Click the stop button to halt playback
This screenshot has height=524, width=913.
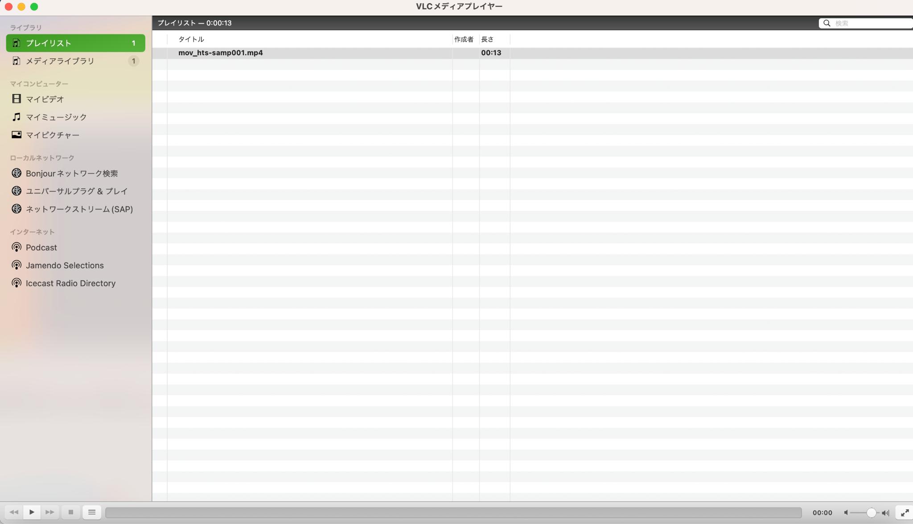[71, 513]
